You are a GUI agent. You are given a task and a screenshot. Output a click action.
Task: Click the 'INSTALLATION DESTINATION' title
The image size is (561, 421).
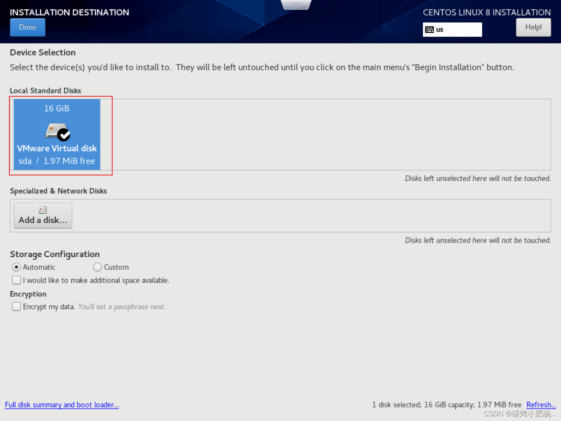click(69, 12)
